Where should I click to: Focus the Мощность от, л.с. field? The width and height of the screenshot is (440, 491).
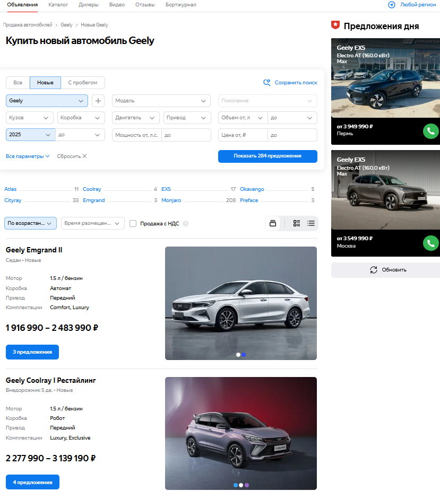(x=137, y=135)
